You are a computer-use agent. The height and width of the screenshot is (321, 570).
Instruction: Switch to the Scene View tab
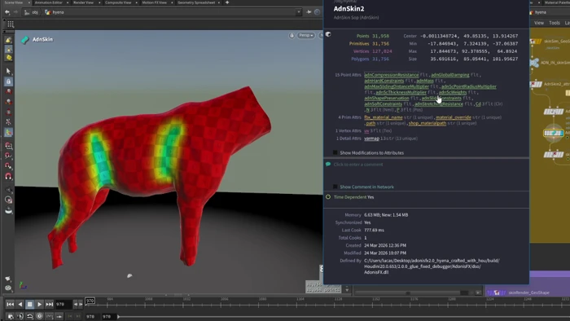coord(14,2)
